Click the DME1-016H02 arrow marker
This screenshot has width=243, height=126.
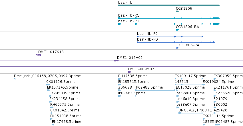click(x=116, y=61)
